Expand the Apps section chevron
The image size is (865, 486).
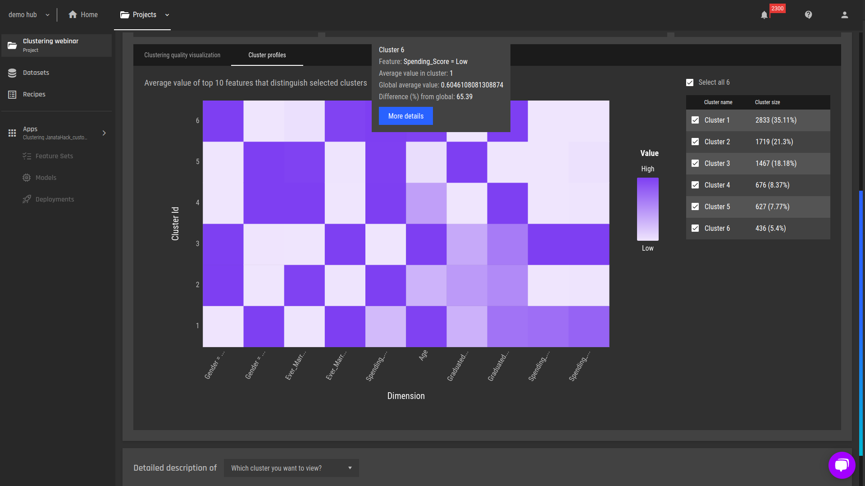pos(104,133)
